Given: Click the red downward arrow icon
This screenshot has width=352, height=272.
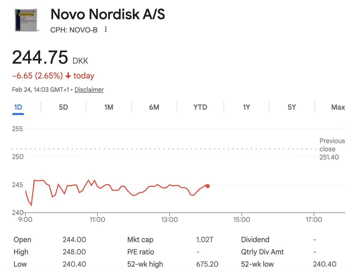Looking at the screenshot, I should (x=68, y=76).
